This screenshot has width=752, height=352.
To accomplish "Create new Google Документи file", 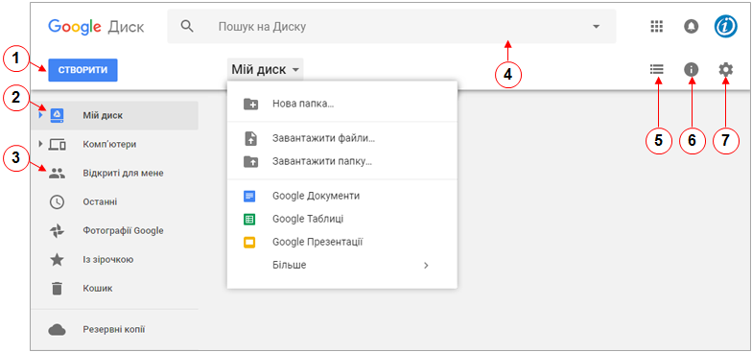I will (x=341, y=196).
